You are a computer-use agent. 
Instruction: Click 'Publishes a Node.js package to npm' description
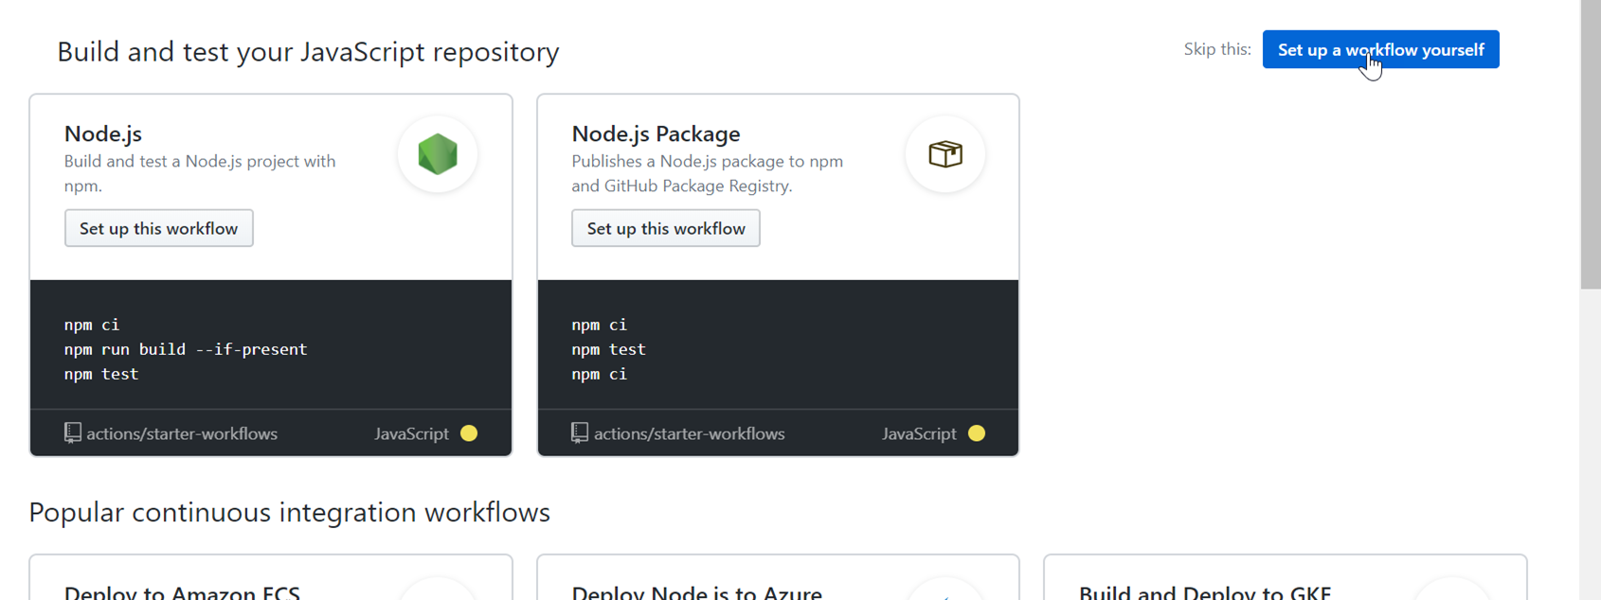(708, 173)
